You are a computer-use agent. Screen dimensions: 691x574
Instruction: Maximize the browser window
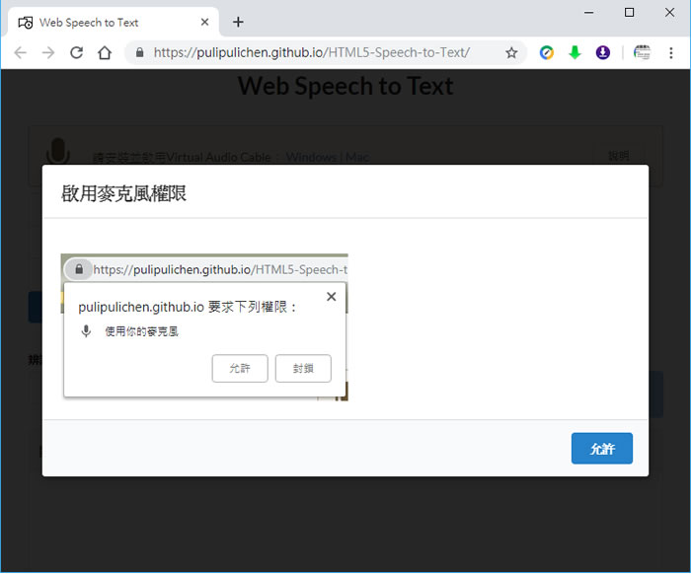tap(630, 12)
